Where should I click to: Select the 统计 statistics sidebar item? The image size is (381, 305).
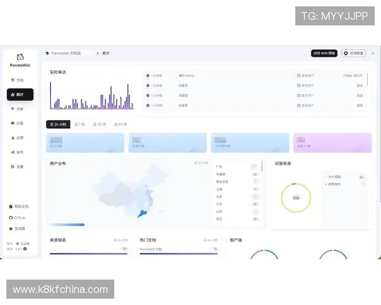point(20,94)
